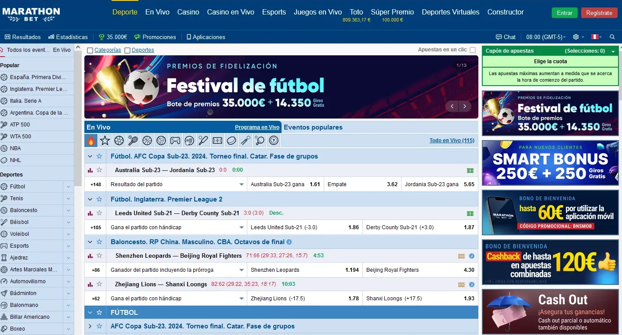
Task: Open Resultado del partido market dropdown
Action: click(177, 184)
